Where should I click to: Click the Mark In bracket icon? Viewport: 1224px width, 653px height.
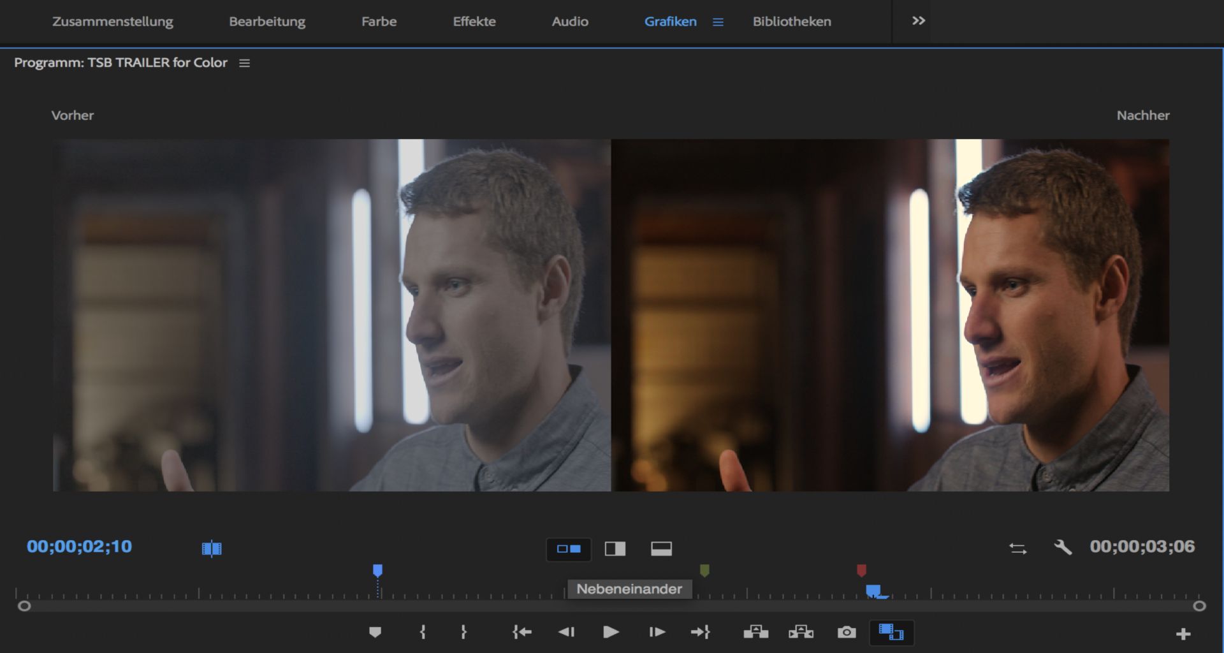click(423, 632)
